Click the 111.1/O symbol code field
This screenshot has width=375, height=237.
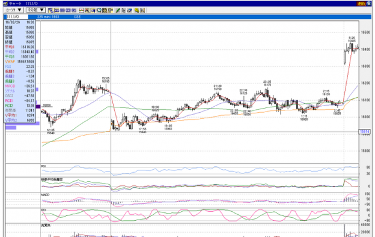(x=16, y=17)
